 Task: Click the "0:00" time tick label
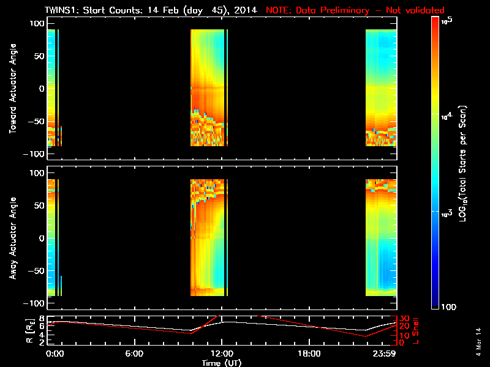point(55,354)
